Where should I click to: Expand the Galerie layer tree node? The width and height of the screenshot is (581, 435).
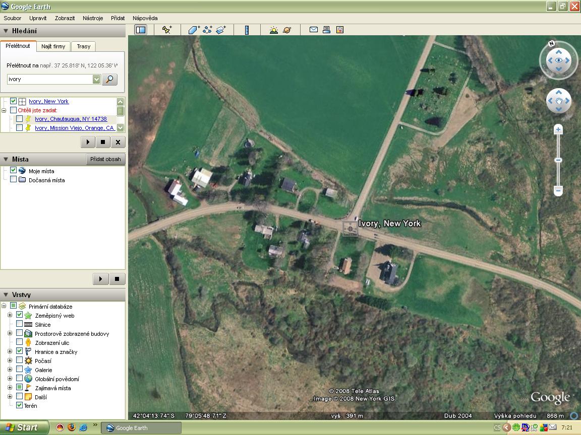coord(10,370)
